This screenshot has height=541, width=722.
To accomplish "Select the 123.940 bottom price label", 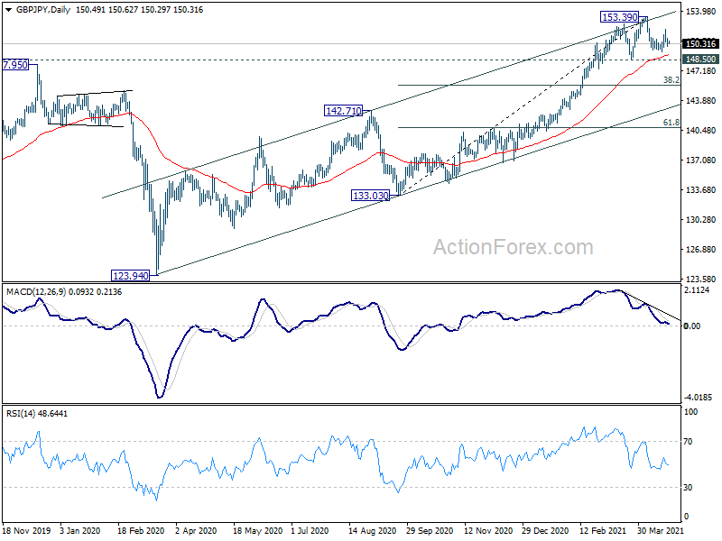I will click(x=131, y=276).
